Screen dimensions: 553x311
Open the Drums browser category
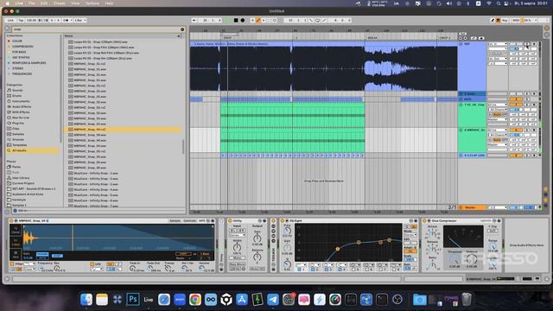pos(17,96)
